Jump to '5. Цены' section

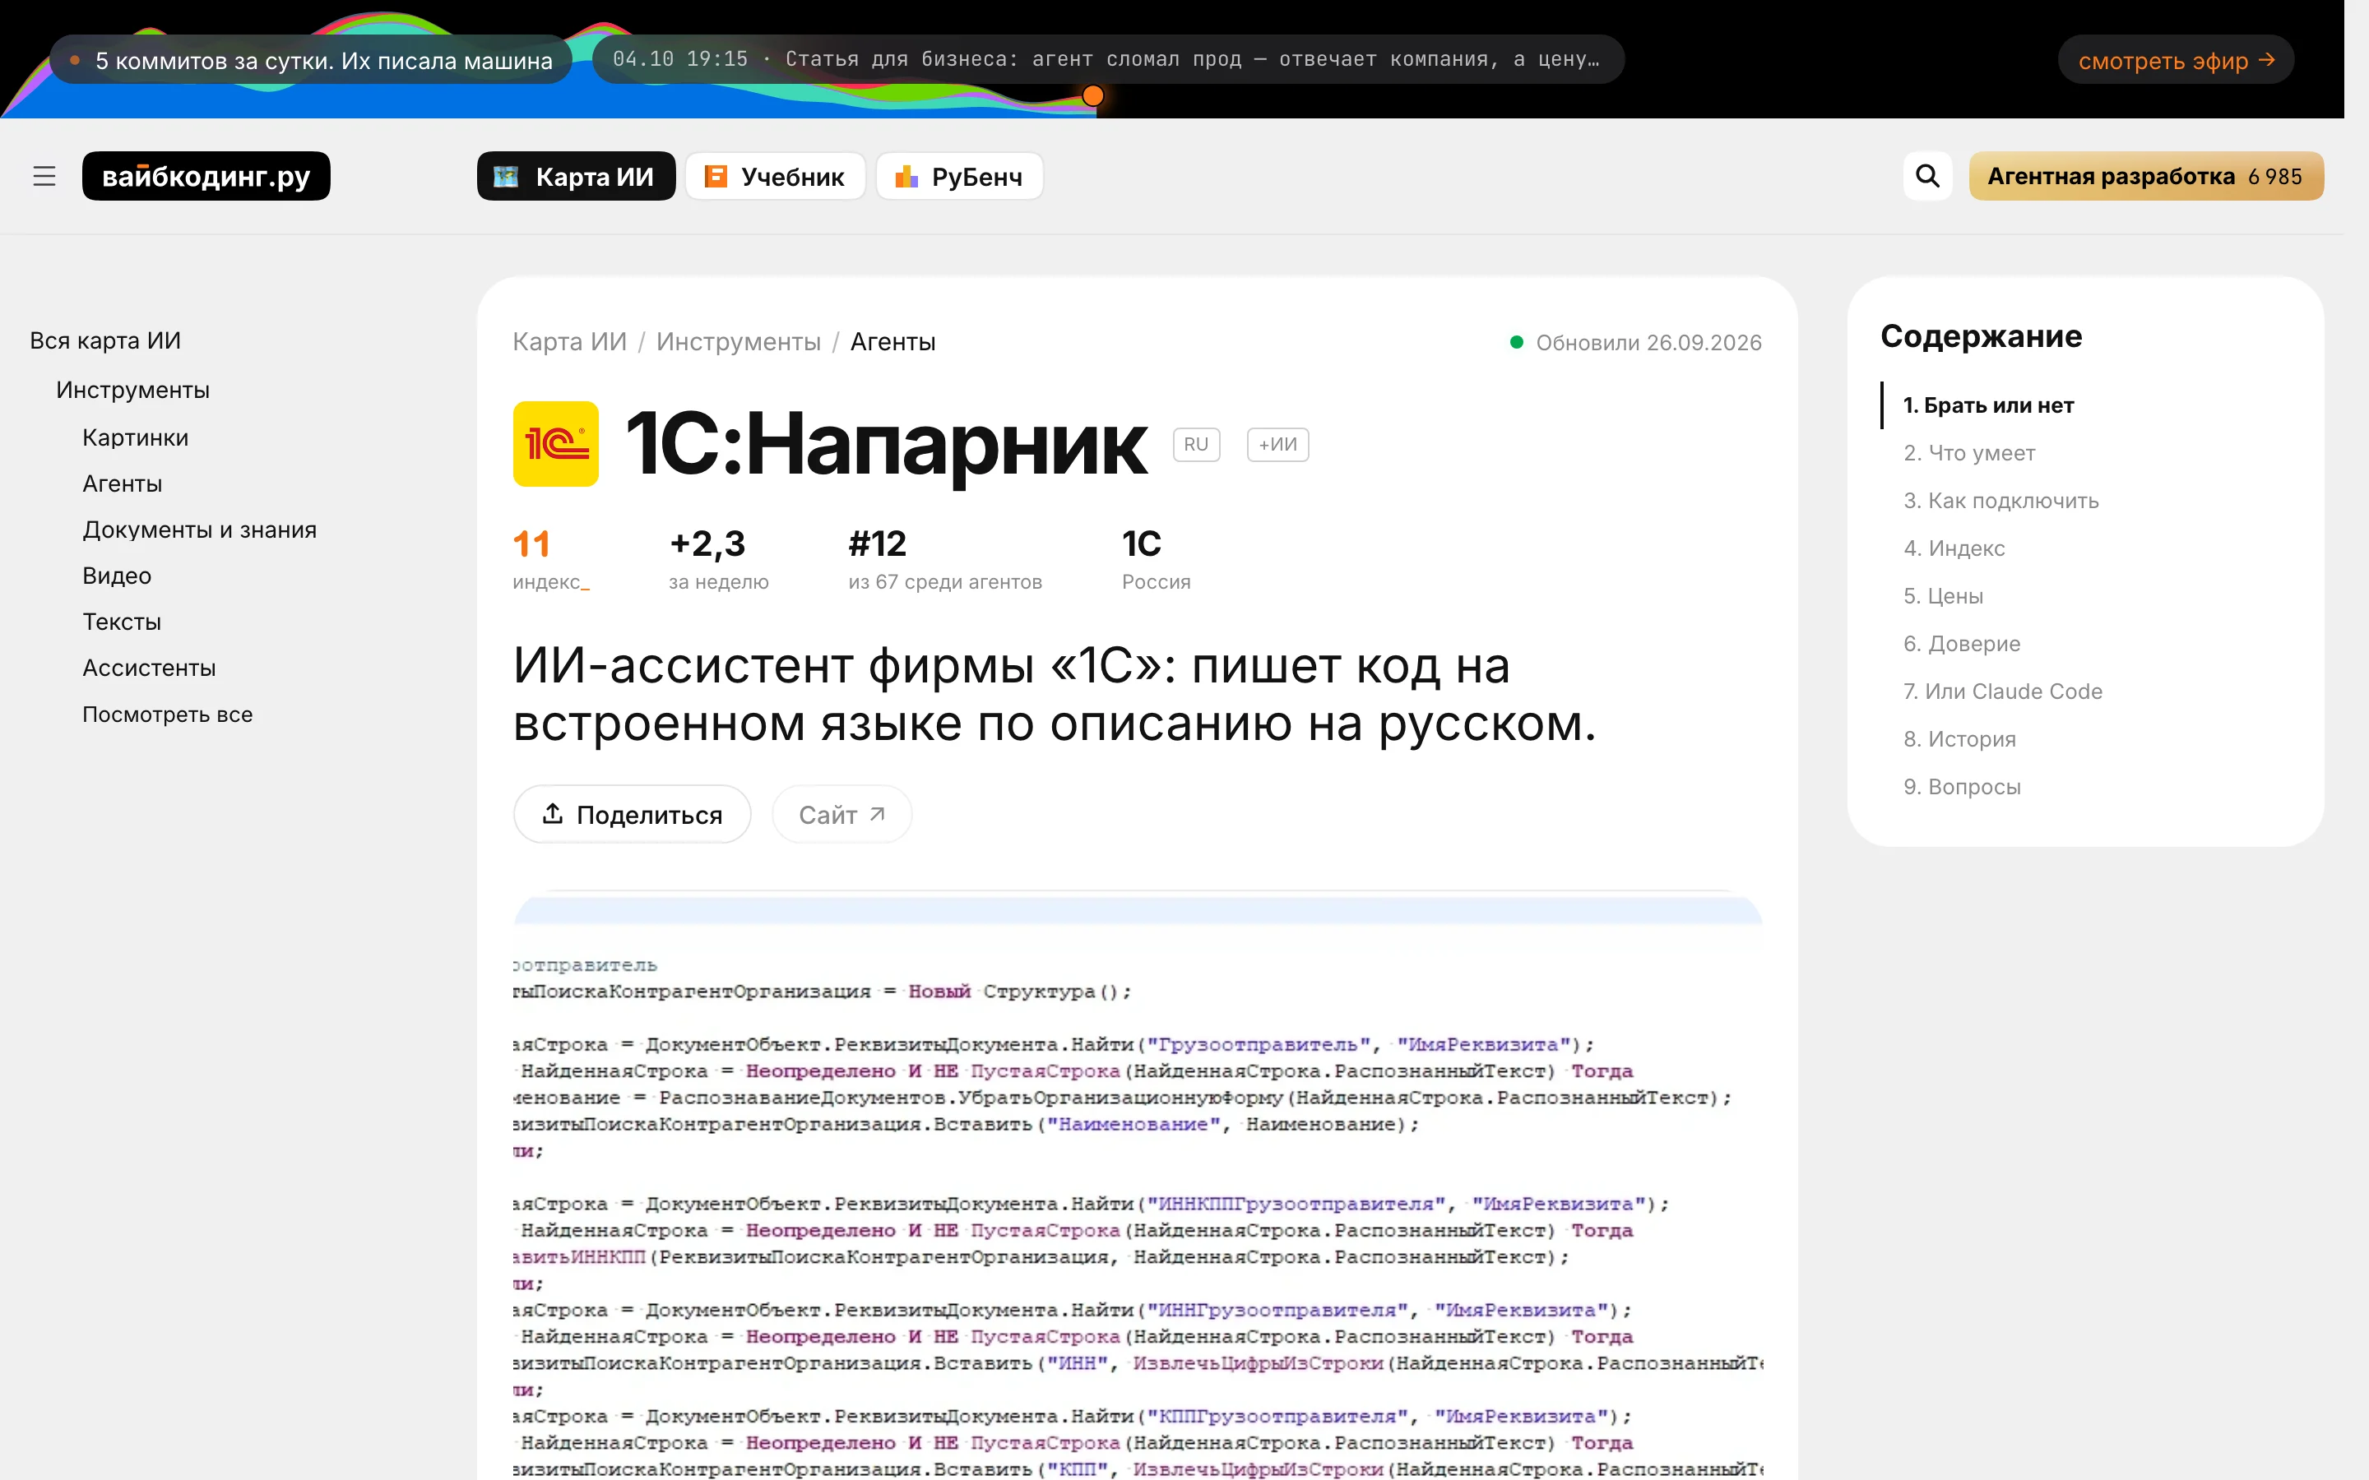coord(1943,596)
